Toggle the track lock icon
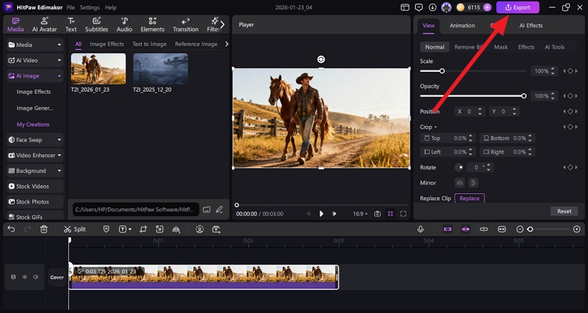Viewport: 588px width, 313px height. pyautogui.click(x=13, y=277)
